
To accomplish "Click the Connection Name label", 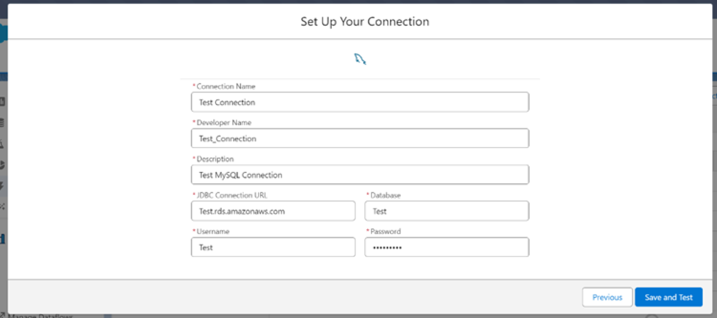I will (x=226, y=86).
